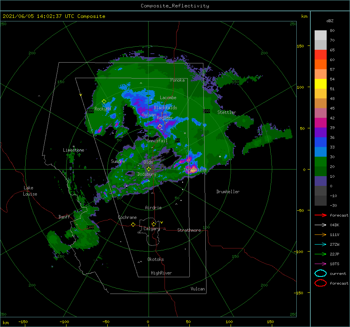350x327 pixels.
Task: Click the cyan 27ZW arrow icon
Action: point(320,245)
